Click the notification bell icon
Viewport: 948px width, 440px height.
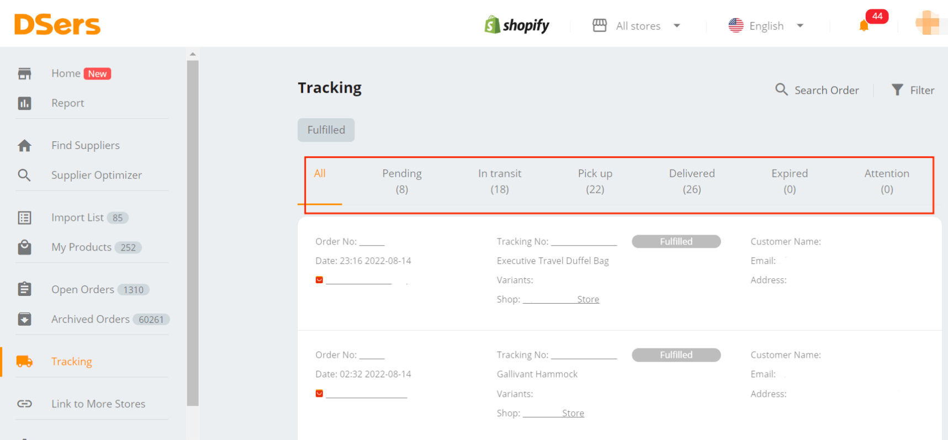coord(864,26)
